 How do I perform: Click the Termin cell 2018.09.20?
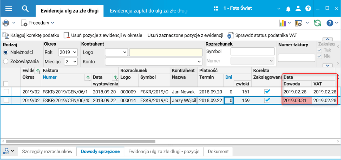tap(210, 92)
